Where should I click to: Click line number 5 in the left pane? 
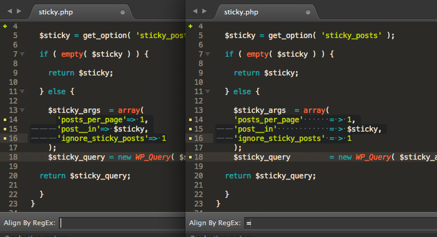point(15,36)
